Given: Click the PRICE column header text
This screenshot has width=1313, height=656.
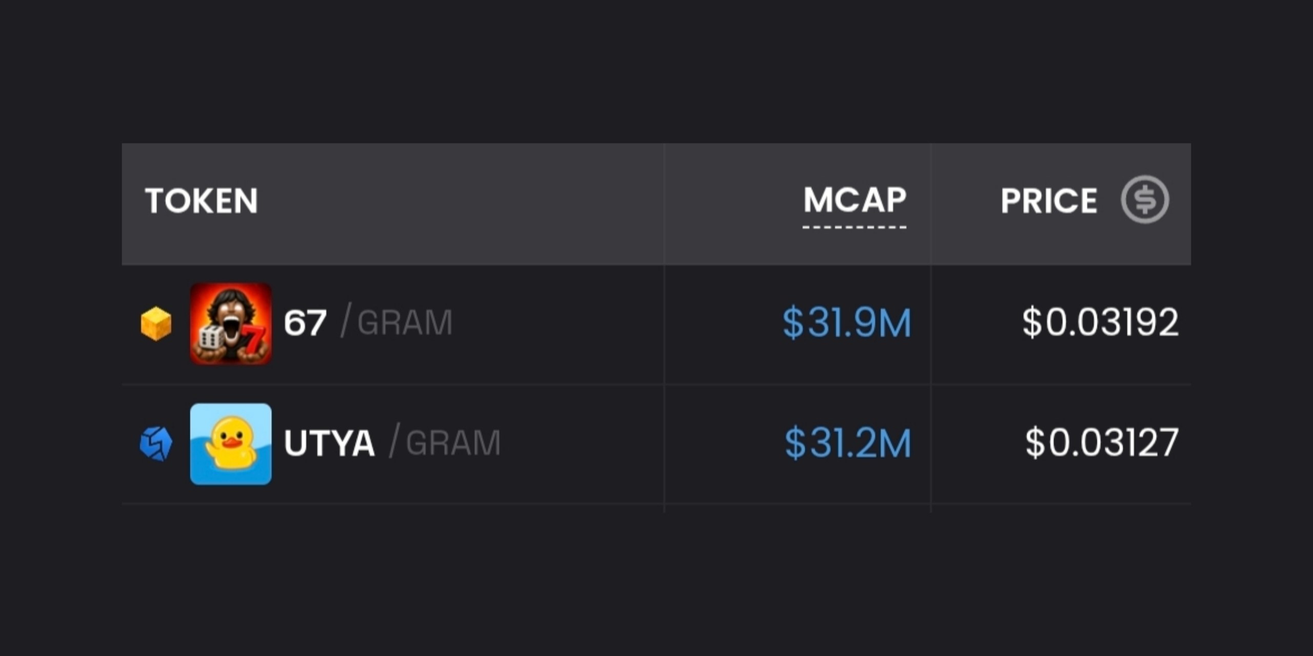Looking at the screenshot, I should [x=1049, y=200].
